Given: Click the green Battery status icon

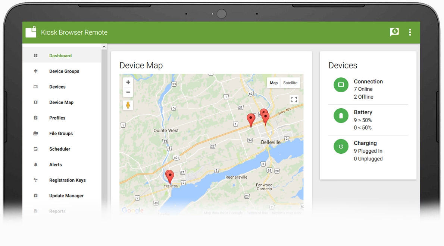Looking at the screenshot, I should [341, 115].
